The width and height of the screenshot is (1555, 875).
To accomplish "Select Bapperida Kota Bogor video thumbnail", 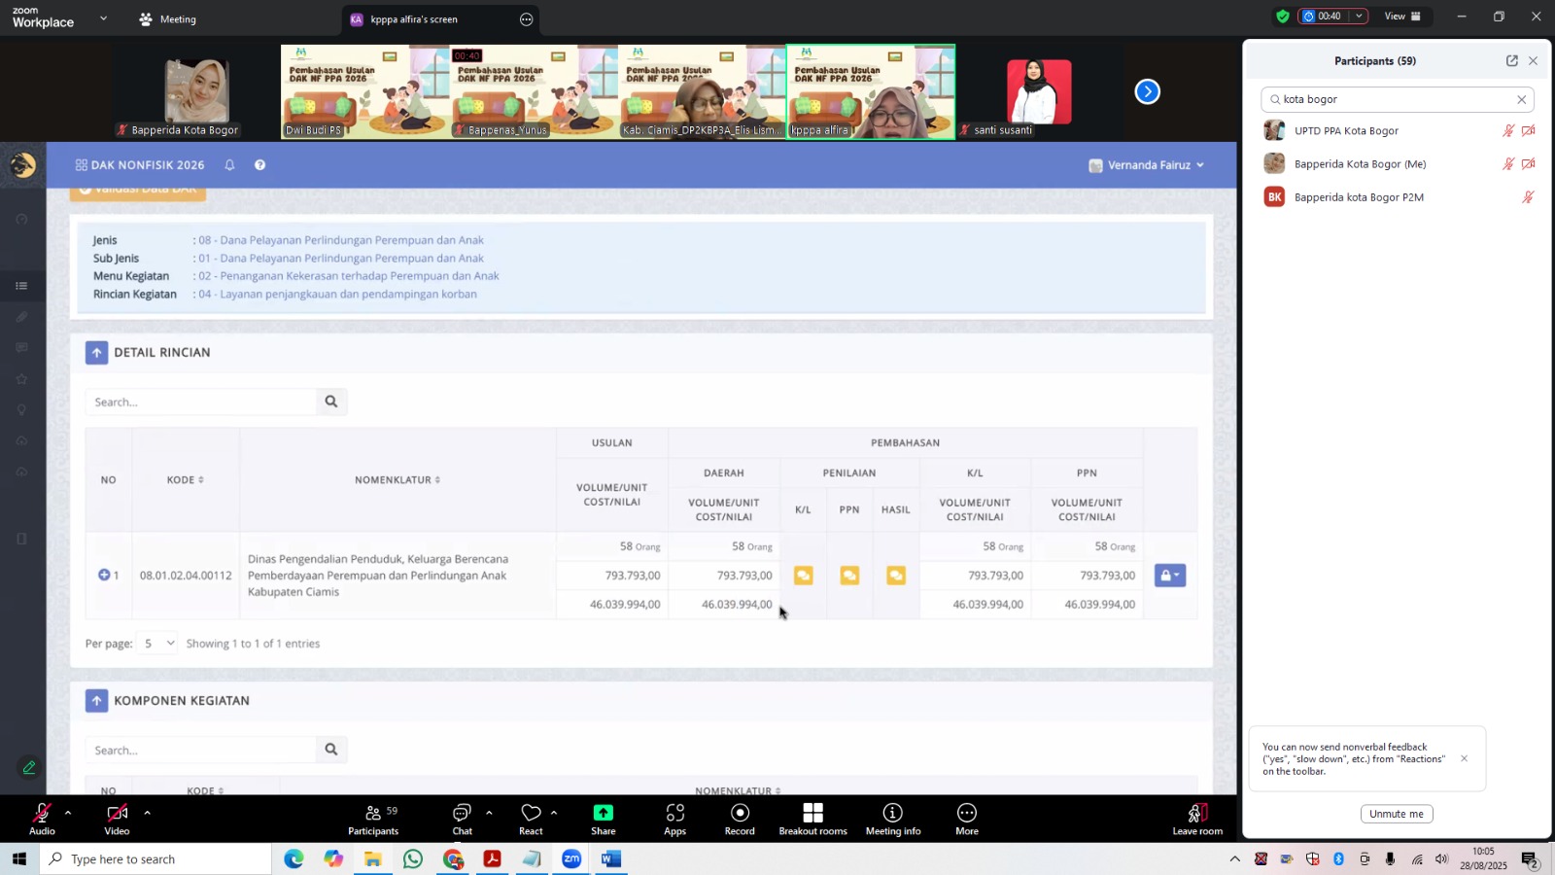I will click(195, 91).
